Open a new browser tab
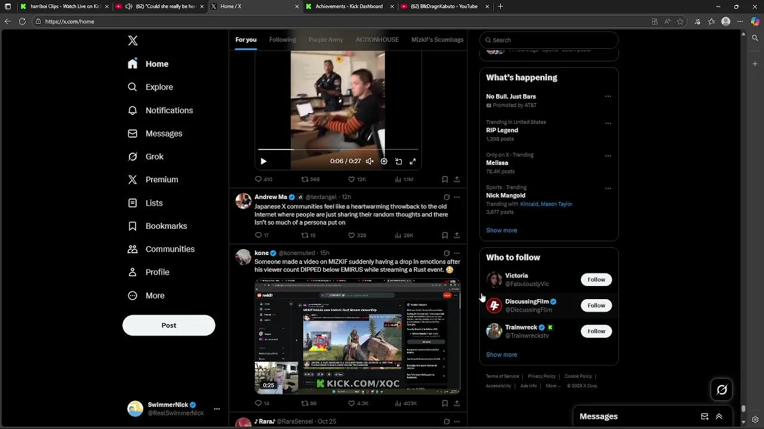The height and width of the screenshot is (429, 764). pos(500,7)
